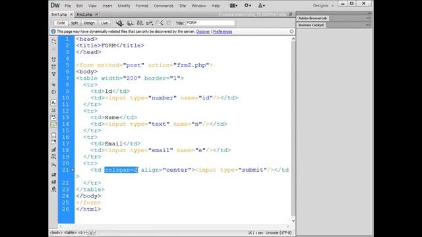Open Preview in Browser globe icon

(130, 23)
